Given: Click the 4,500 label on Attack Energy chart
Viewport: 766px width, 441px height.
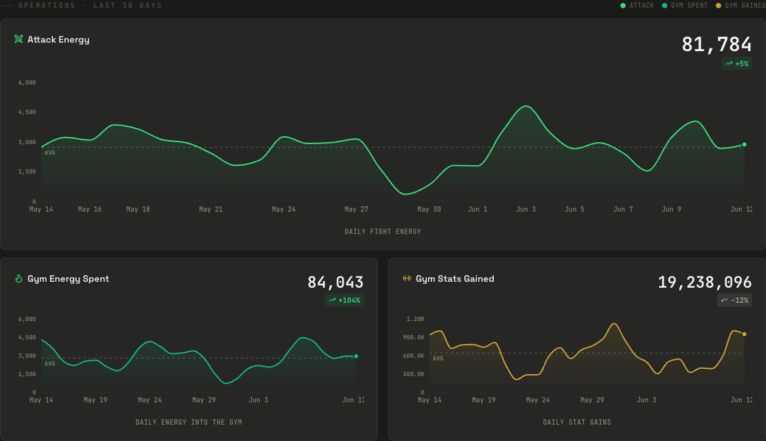Looking at the screenshot, I should coord(27,112).
